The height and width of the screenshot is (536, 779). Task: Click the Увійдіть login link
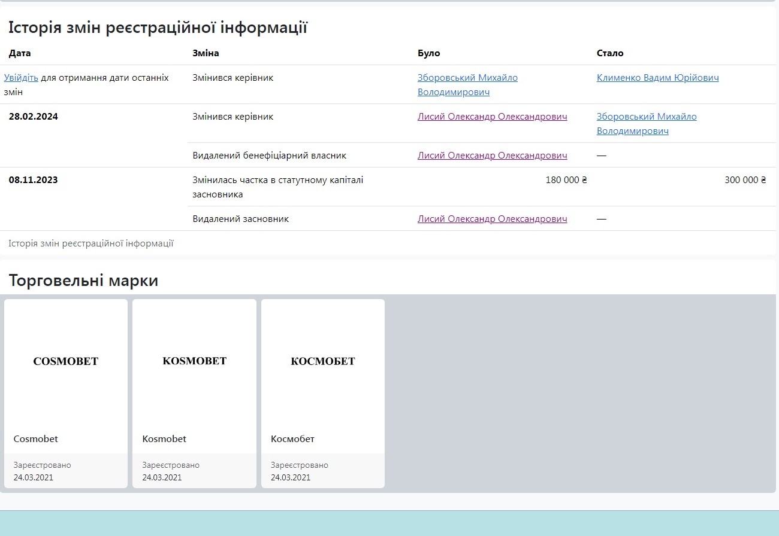click(x=21, y=78)
